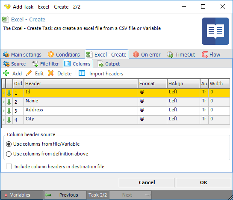Click the HAlign column heading
The height and width of the screenshot is (200, 233).
click(183, 84)
